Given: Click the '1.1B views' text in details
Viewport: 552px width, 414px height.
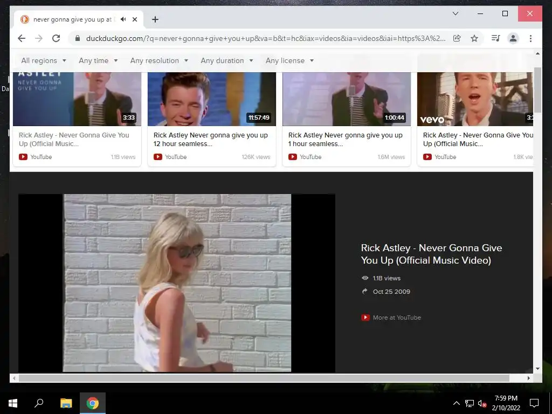Looking at the screenshot, I should 387,278.
